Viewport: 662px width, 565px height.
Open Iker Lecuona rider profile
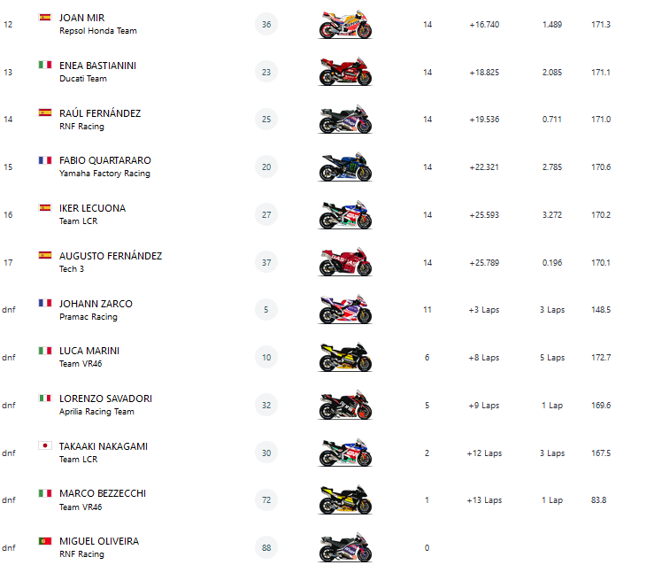(x=92, y=208)
